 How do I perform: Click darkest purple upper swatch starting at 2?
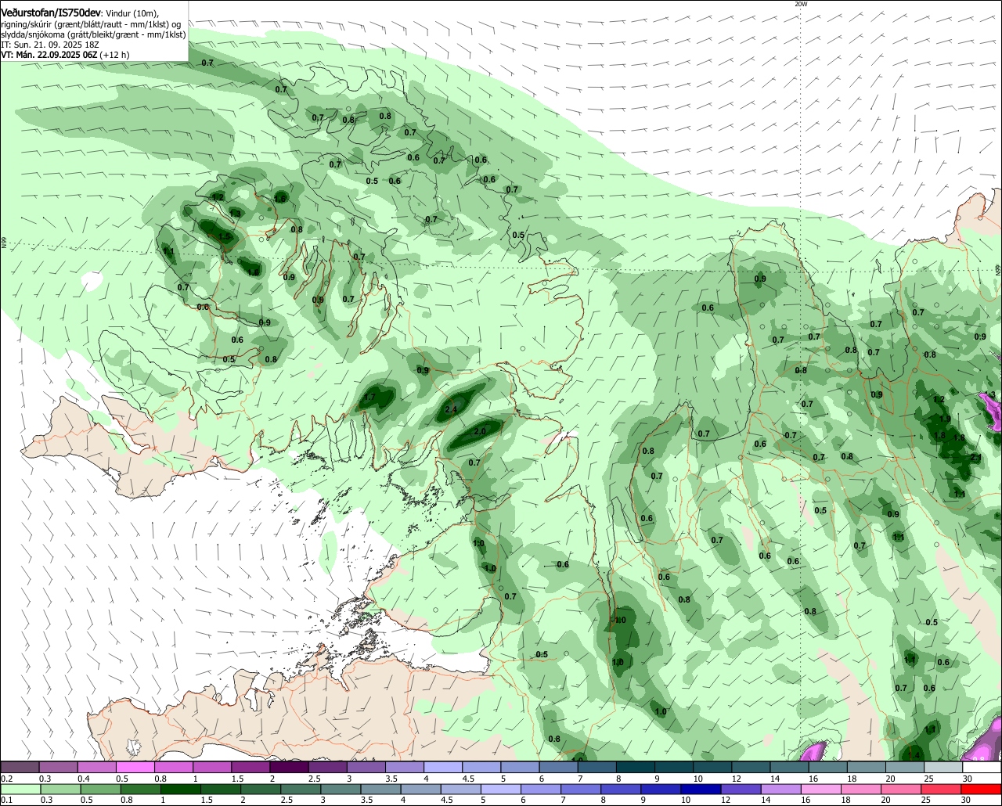click(x=289, y=767)
